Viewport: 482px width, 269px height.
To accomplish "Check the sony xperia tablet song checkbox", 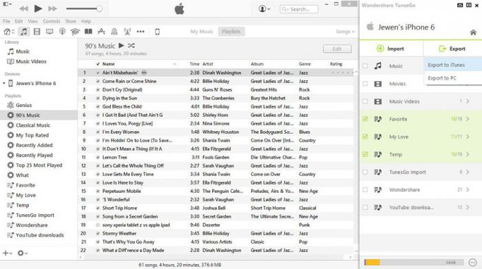I will pyautogui.click(x=98, y=225).
